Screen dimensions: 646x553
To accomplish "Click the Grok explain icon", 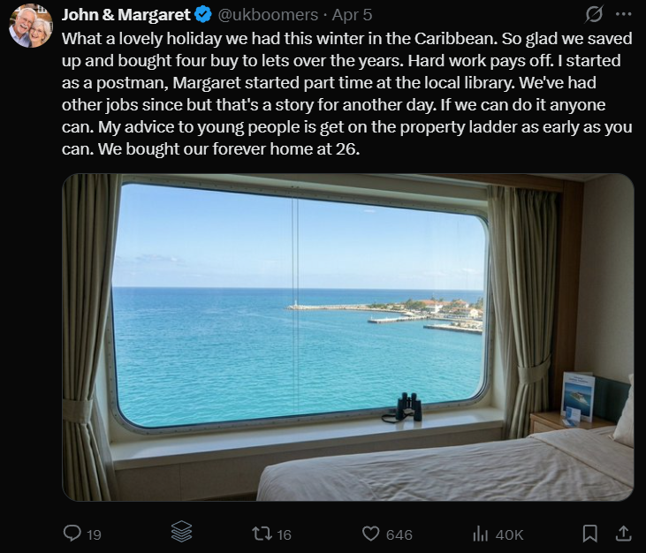I will [x=594, y=14].
